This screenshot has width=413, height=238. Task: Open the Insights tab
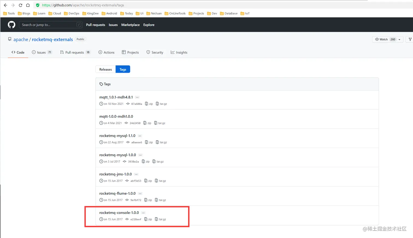pyautogui.click(x=179, y=53)
